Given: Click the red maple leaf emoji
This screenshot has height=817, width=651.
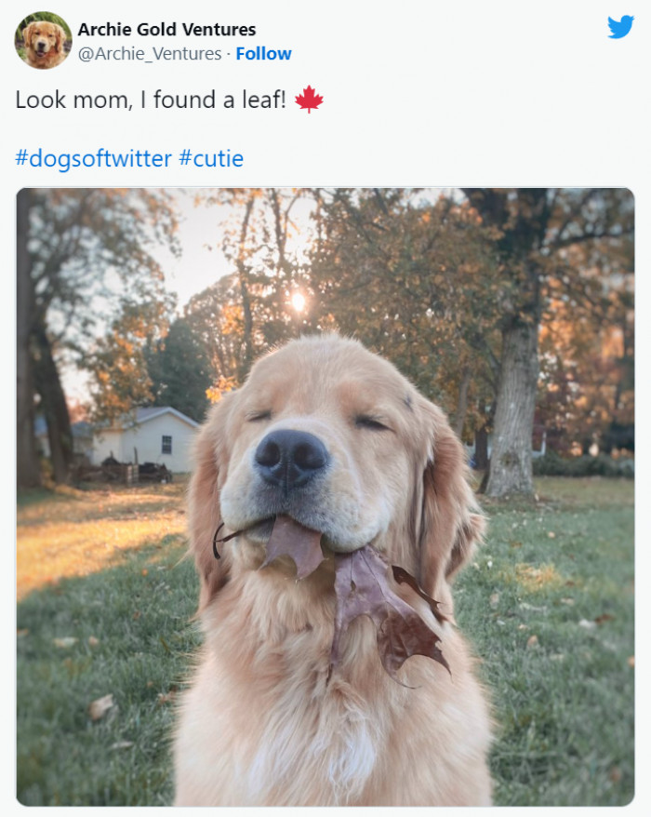Looking at the screenshot, I should (309, 100).
